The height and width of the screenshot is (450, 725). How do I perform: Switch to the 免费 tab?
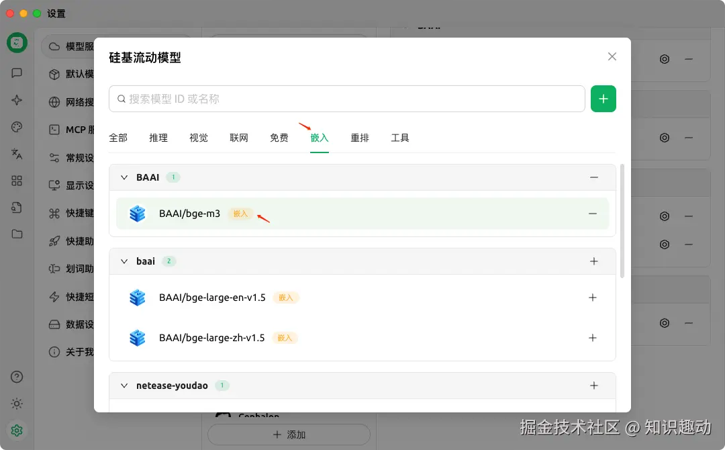click(279, 138)
